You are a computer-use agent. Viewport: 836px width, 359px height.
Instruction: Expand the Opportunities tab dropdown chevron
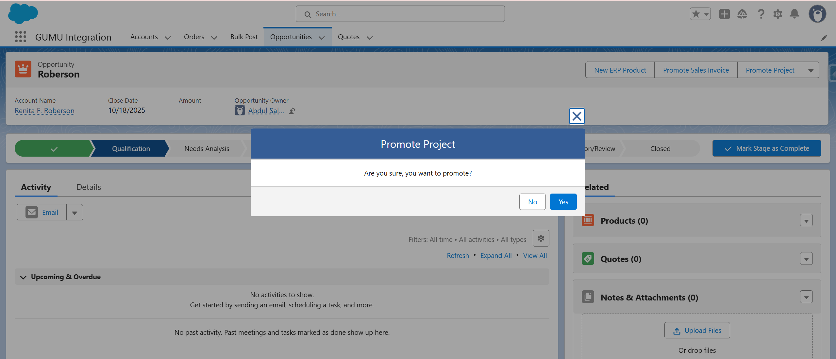point(322,38)
